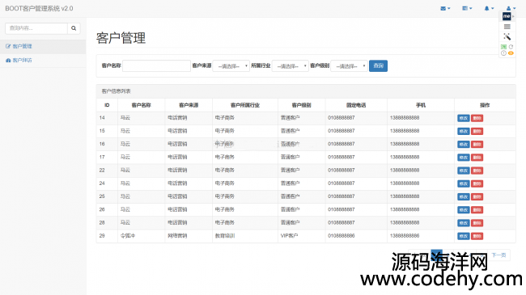
Task: Open the 所属行业 dropdown filter
Action: click(291, 66)
